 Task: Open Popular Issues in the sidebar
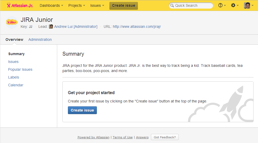(x=20, y=69)
